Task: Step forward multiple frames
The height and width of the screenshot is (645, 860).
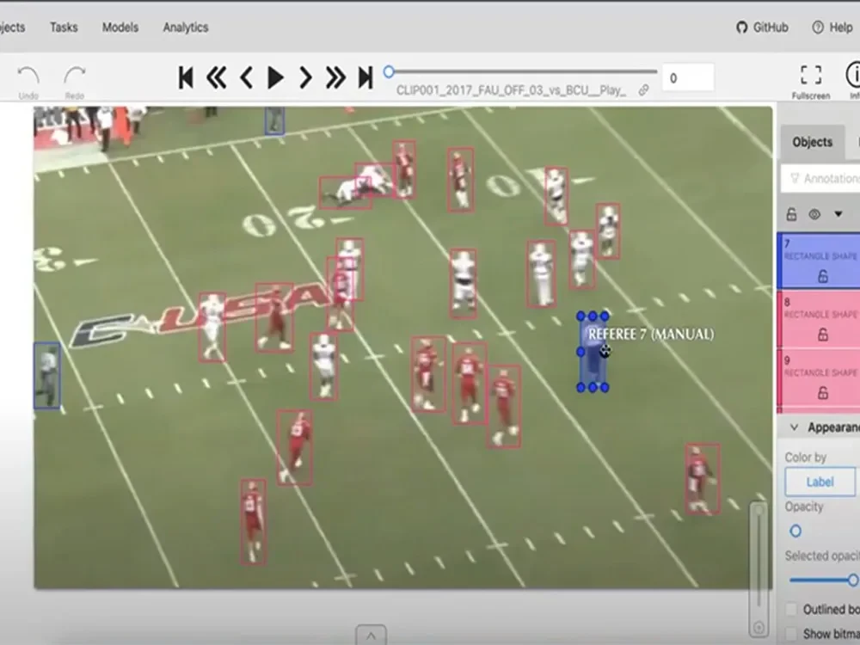Action: [x=335, y=77]
